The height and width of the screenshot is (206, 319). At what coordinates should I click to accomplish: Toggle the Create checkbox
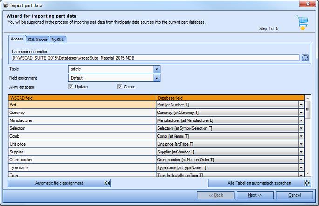(120, 87)
